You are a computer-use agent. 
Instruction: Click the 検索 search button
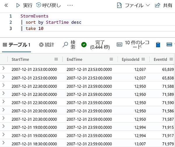click(69, 45)
